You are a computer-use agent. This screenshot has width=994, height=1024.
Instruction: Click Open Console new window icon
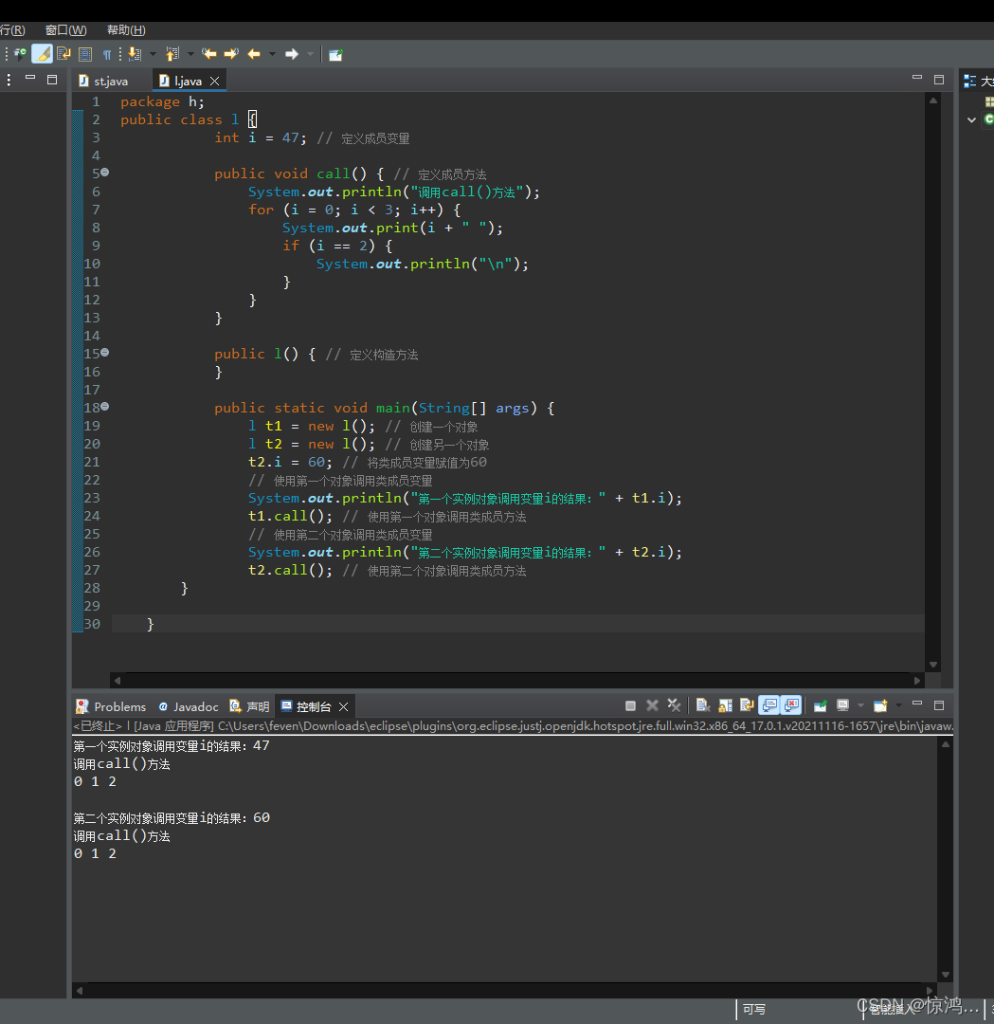(880, 705)
